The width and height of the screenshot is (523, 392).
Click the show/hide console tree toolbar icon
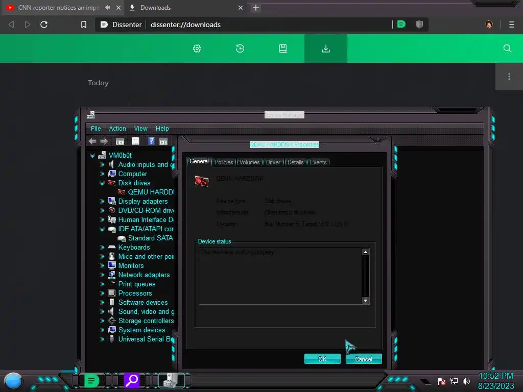pyautogui.click(x=120, y=141)
